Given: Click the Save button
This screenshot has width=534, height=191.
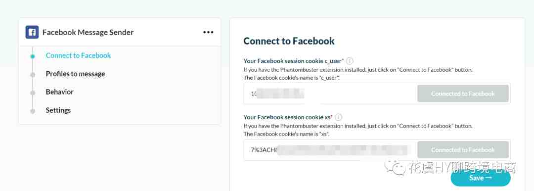Looking at the screenshot, I should (481, 178).
